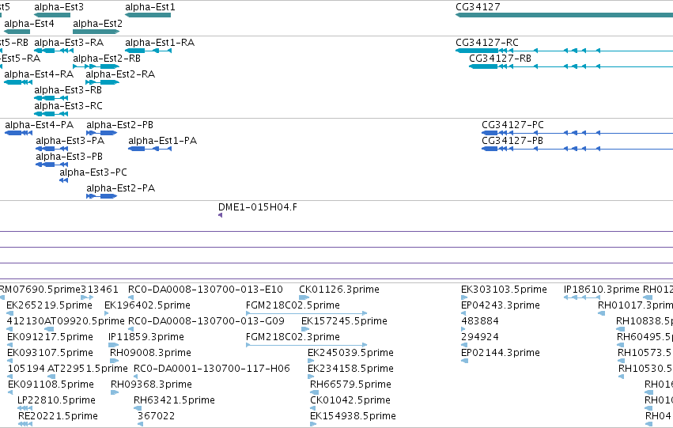Click EK154938.5prime EST label
This screenshot has width=673, height=428.
click(353, 416)
